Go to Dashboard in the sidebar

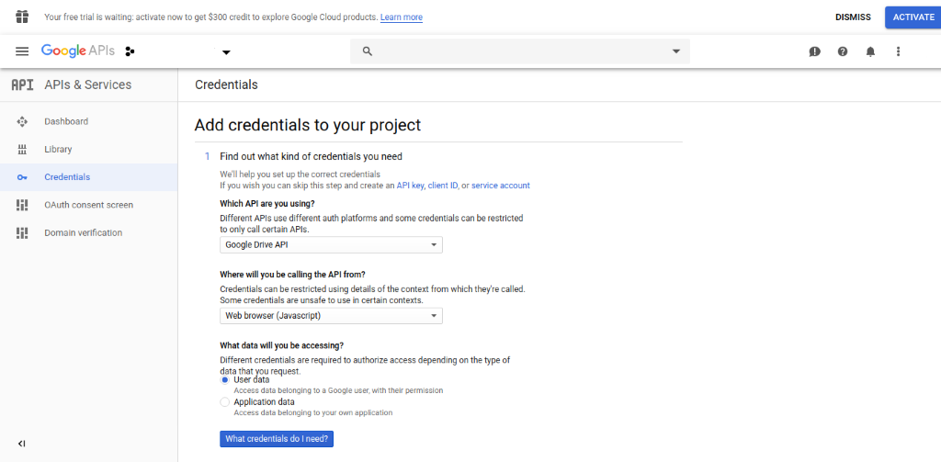click(66, 121)
